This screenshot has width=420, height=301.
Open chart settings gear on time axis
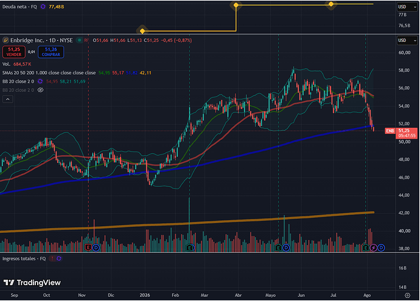click(407, 296)
